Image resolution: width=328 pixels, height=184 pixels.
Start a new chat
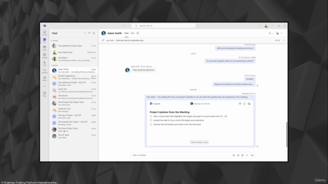coord(94,33)
